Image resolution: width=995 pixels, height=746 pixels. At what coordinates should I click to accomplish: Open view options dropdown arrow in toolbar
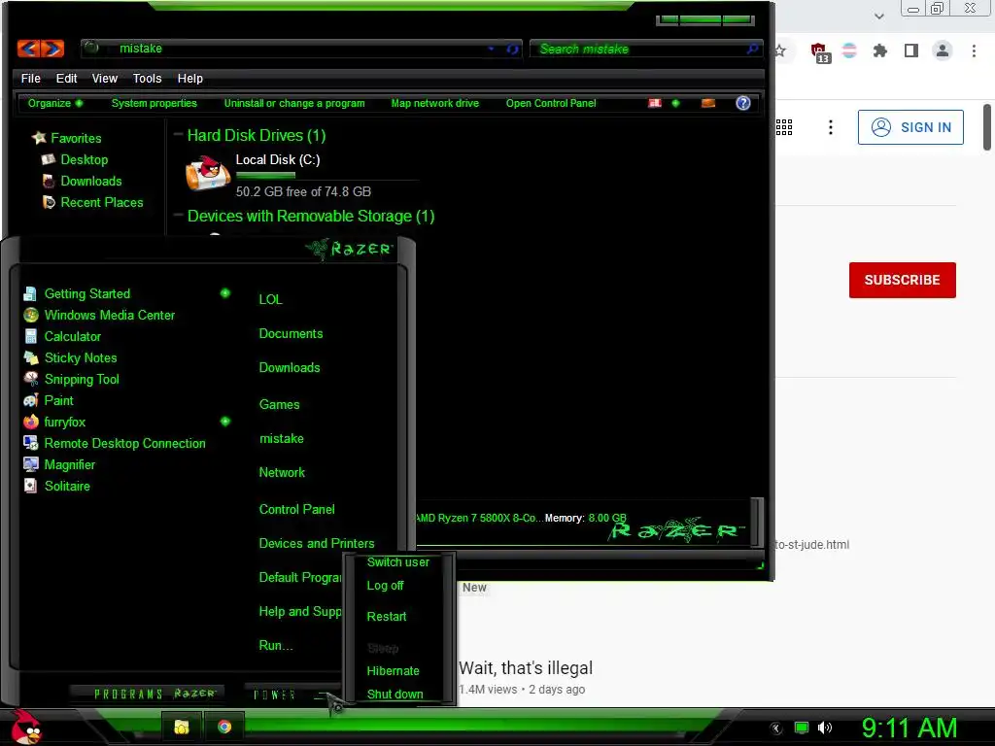(676, 103)
